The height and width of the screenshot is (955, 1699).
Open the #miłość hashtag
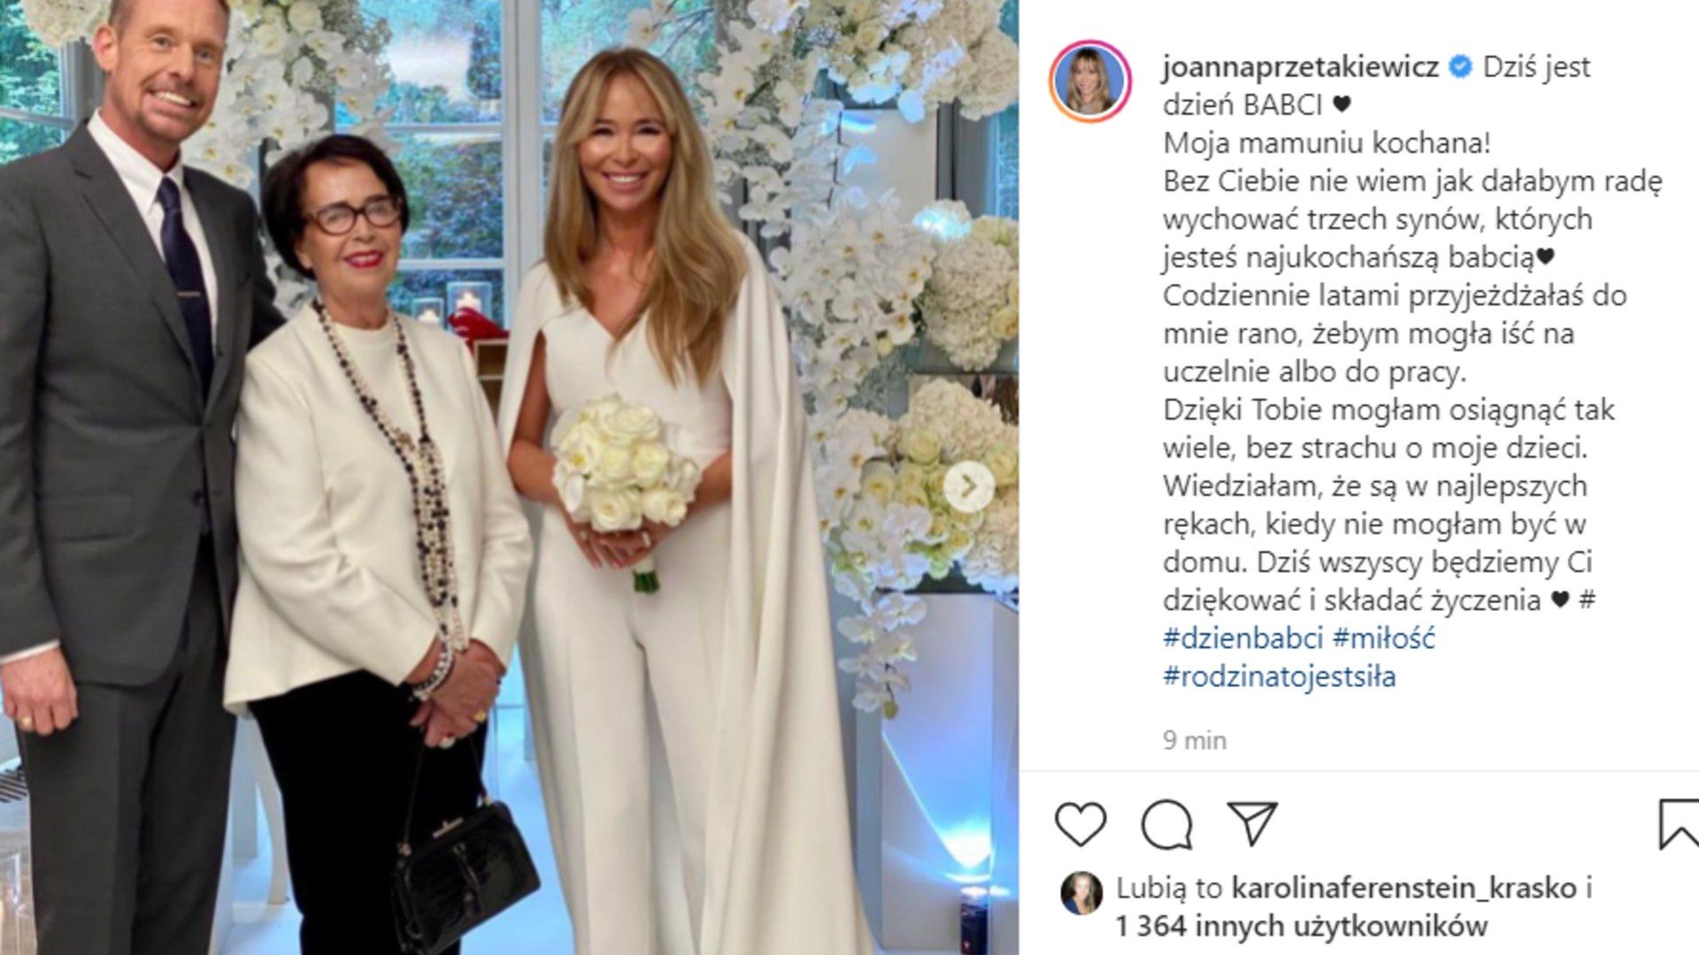click(1383, 638)
